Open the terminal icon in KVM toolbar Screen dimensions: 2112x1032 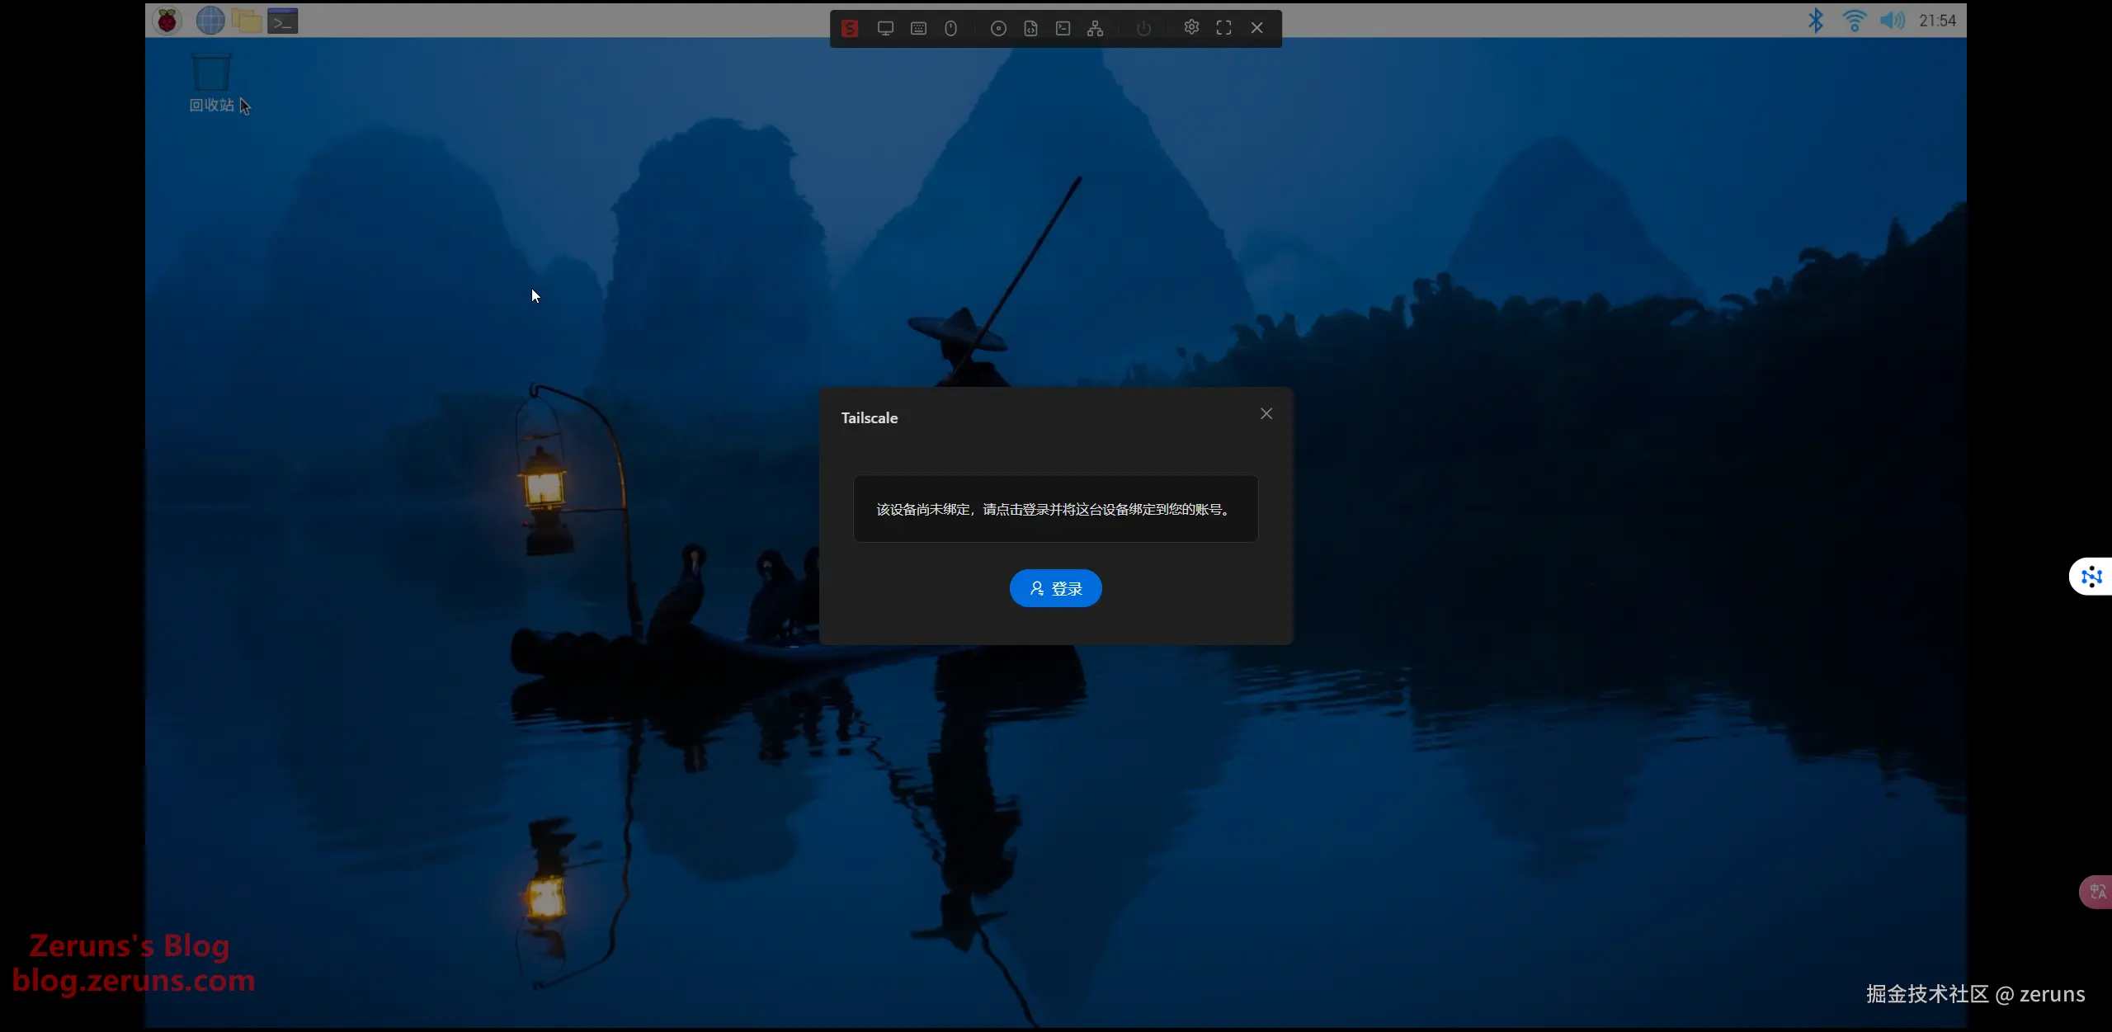point(1063,29)
